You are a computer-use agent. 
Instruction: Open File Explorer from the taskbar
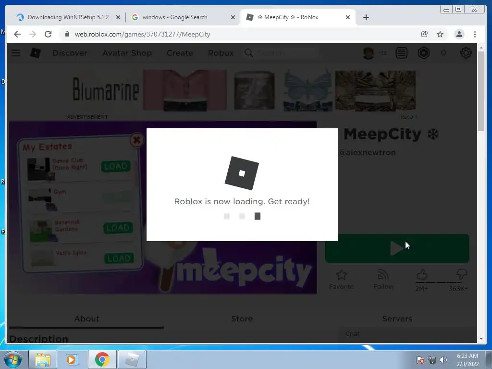pos(43,359)
